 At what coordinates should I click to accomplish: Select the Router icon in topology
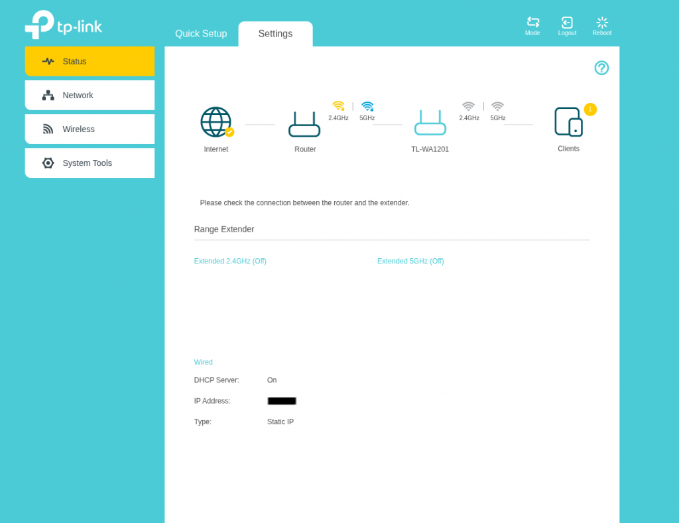point(304,124)
